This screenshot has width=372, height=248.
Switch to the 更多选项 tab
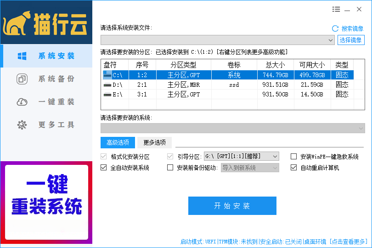(154, 142)
